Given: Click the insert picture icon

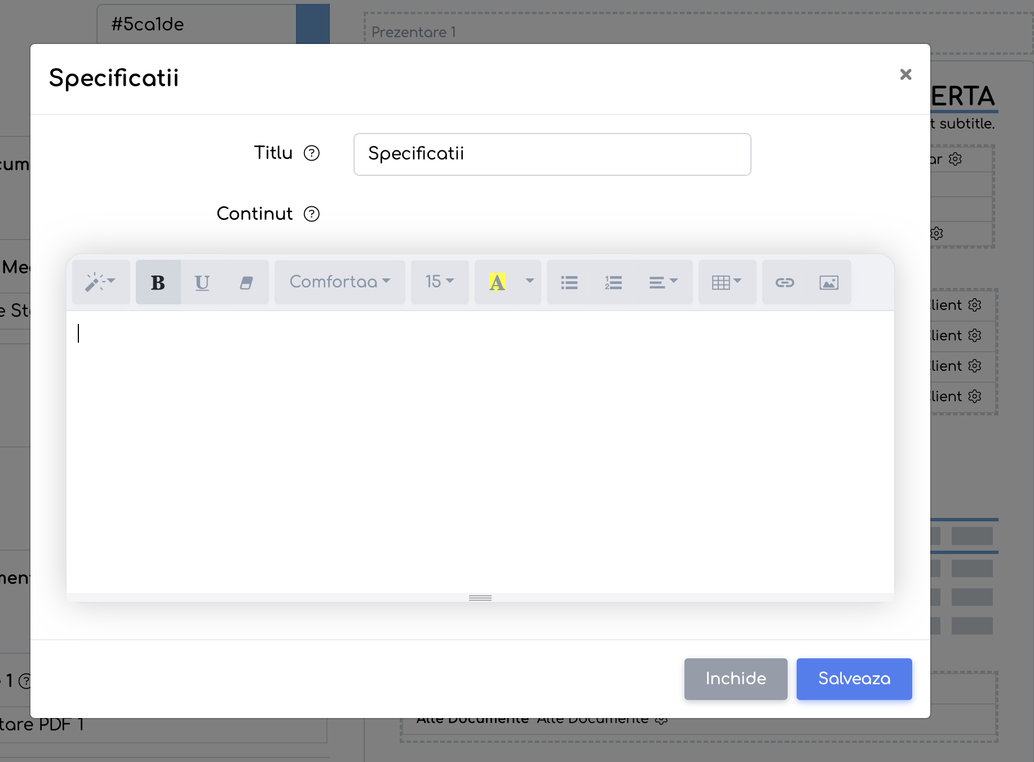Looking at the screenshot, I should 829,282.
